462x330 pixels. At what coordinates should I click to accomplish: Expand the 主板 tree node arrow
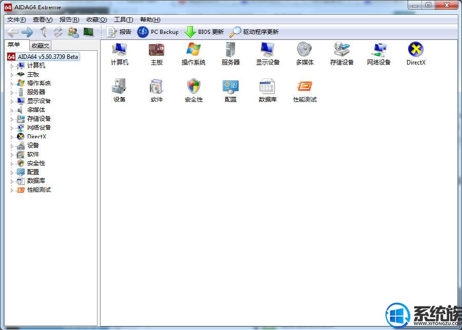[x=12, y=75]
